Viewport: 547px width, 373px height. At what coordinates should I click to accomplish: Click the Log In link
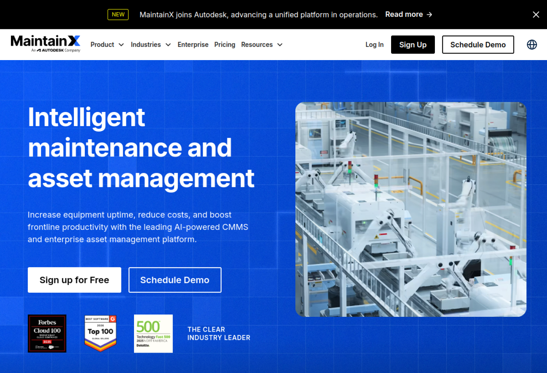pos(374,45)
